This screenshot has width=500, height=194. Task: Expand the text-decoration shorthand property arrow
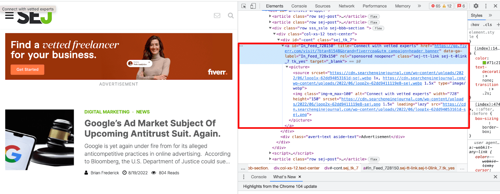pyautogui.click(x=486, y=76)
